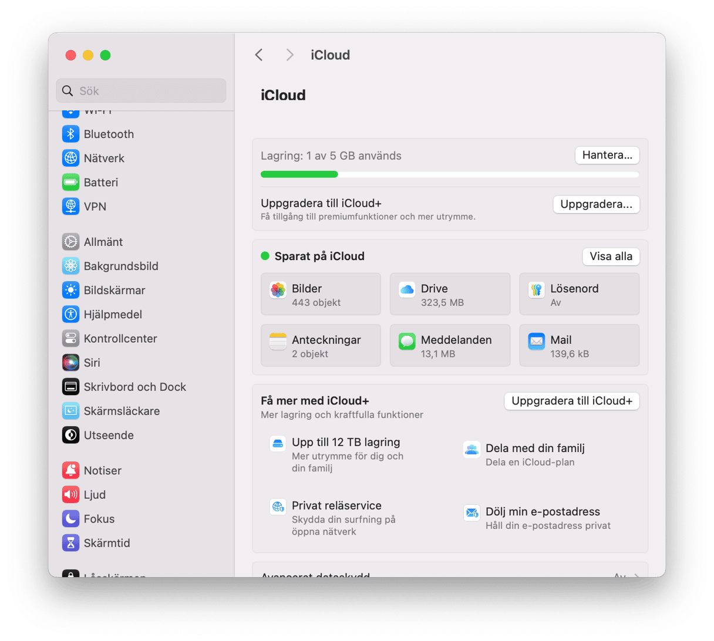Click the Lösenord keys icon

[536, 289]
